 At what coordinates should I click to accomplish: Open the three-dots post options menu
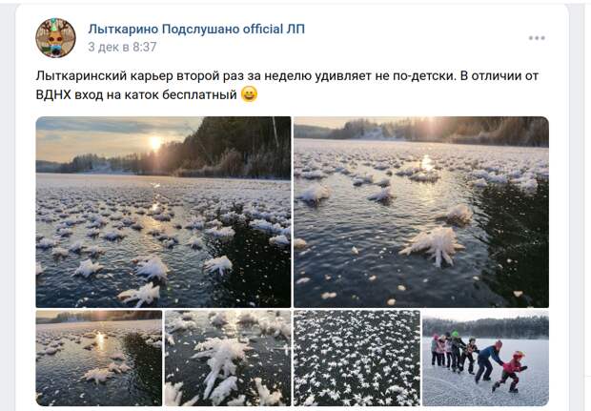tap(537, 38)
